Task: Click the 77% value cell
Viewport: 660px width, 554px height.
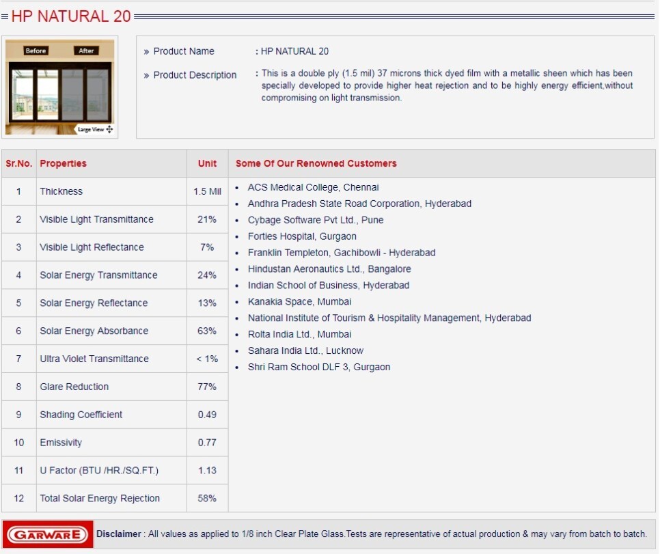Action: [x=207, y=387]
